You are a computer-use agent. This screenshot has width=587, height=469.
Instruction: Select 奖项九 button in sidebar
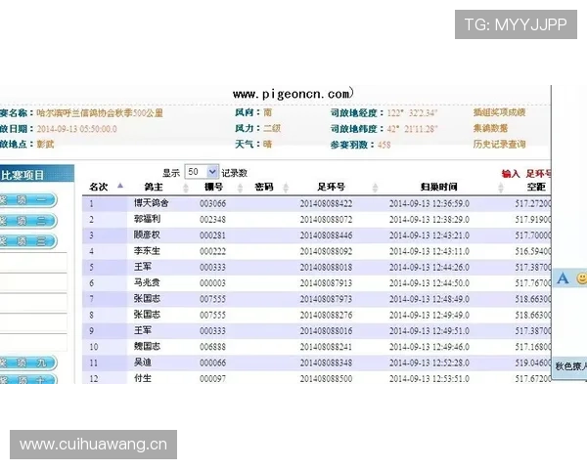(28, 362)
